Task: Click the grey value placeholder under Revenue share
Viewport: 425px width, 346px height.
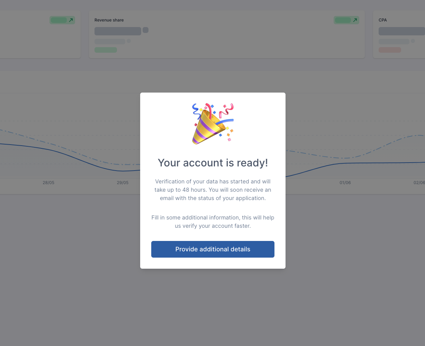Action: [118, 31]
